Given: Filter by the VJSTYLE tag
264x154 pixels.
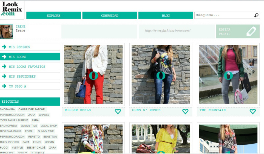Looking at the screenshot, I should coord(17,148).
